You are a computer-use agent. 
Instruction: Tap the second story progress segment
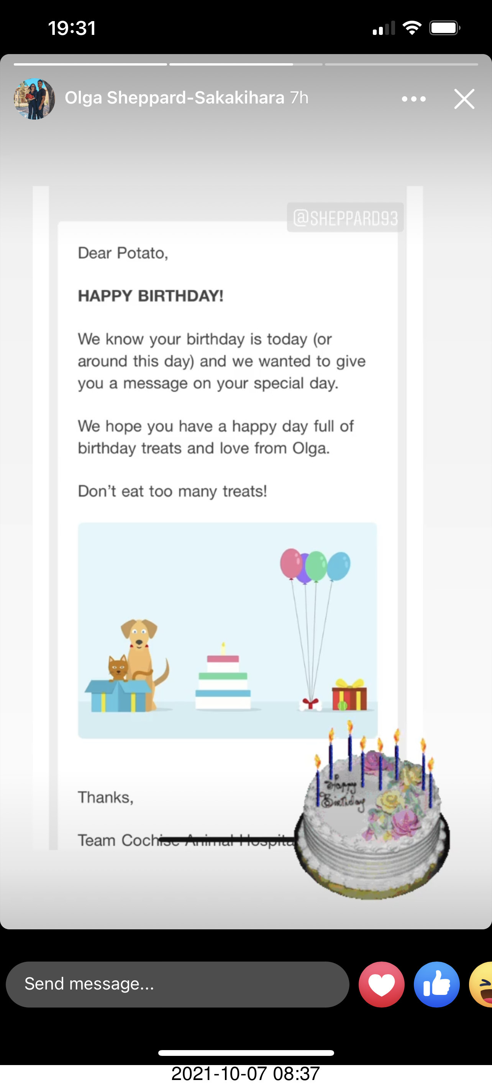point(246,64)
